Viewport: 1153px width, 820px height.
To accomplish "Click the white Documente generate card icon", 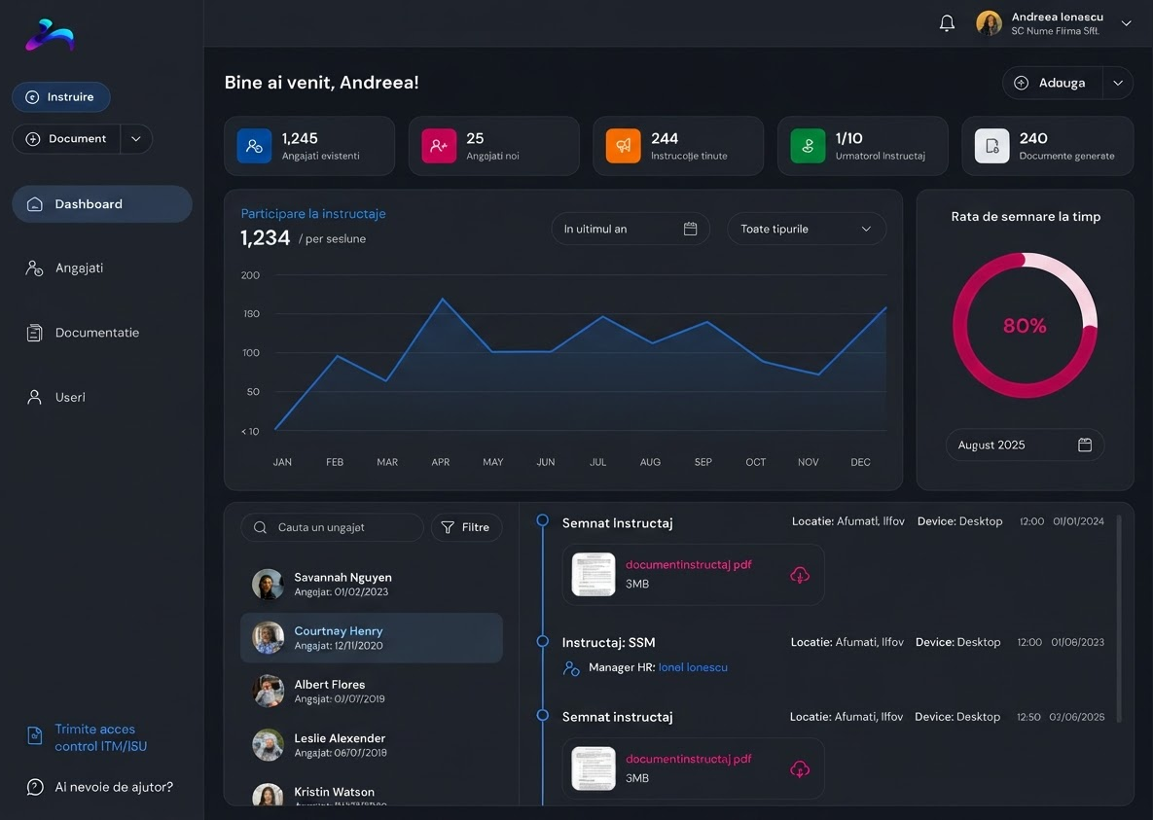I will point(991,146).
